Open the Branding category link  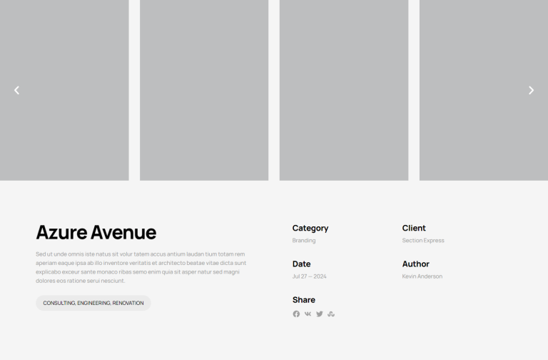click(x=304, y=241)
